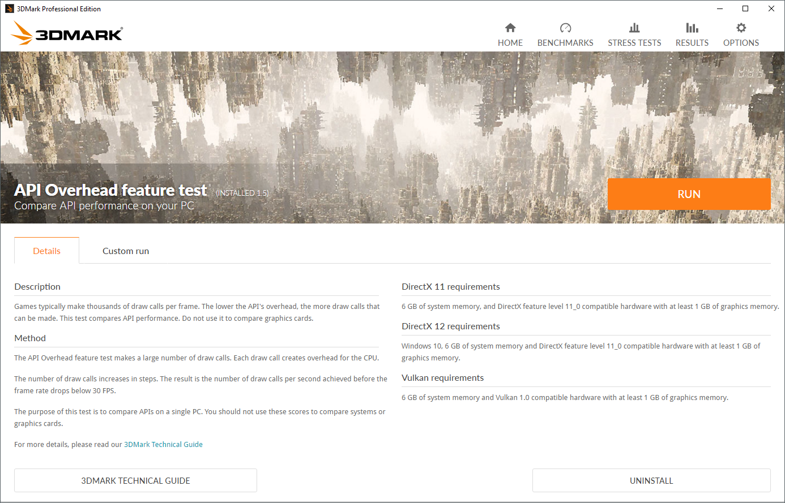Go to HOME navigation label
Image resolution: width=785 pixels, height=503 pixels.
tap(510, 43)
